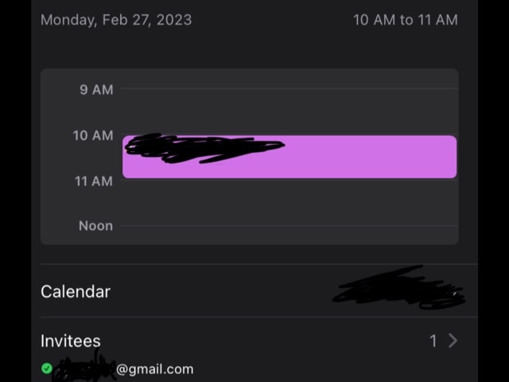Click the redacted event title in purple block

click(x=203, y=148)
